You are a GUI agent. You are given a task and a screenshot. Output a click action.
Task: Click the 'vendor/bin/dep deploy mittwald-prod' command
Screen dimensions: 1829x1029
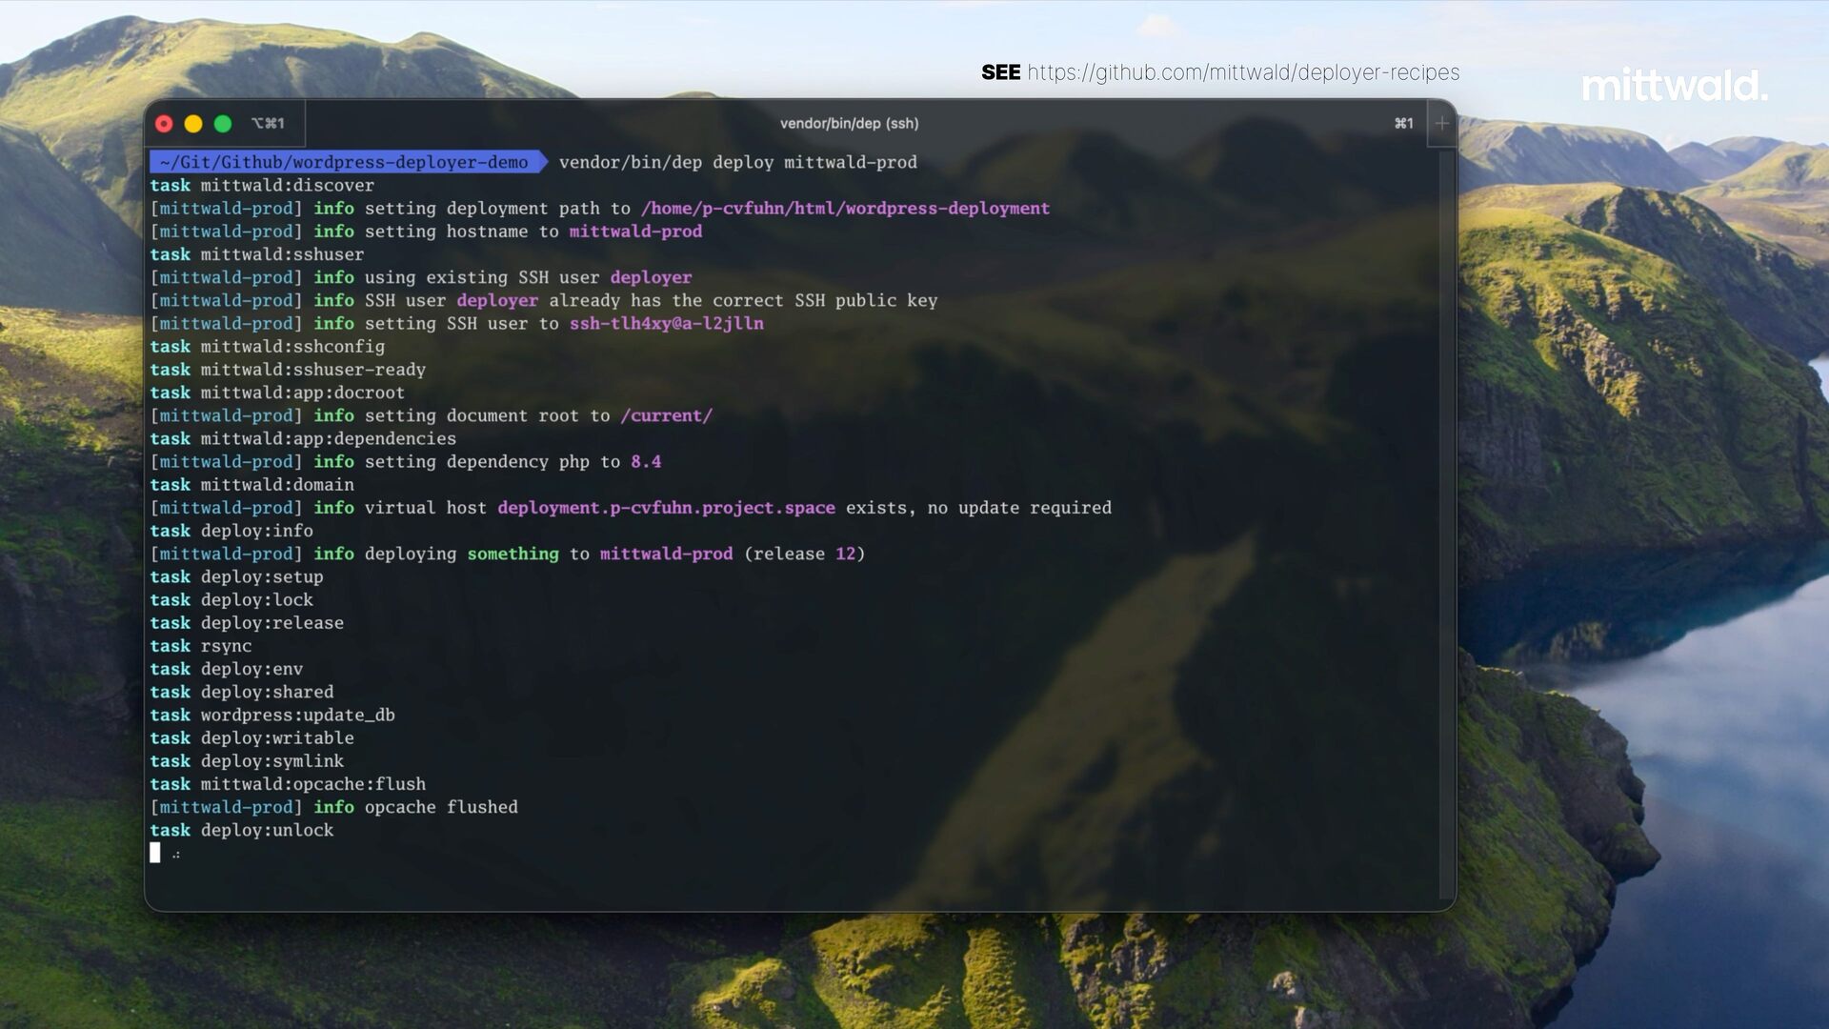[737, 162]
